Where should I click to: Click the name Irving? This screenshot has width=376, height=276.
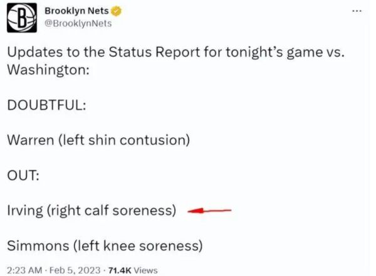coord(24,210)
